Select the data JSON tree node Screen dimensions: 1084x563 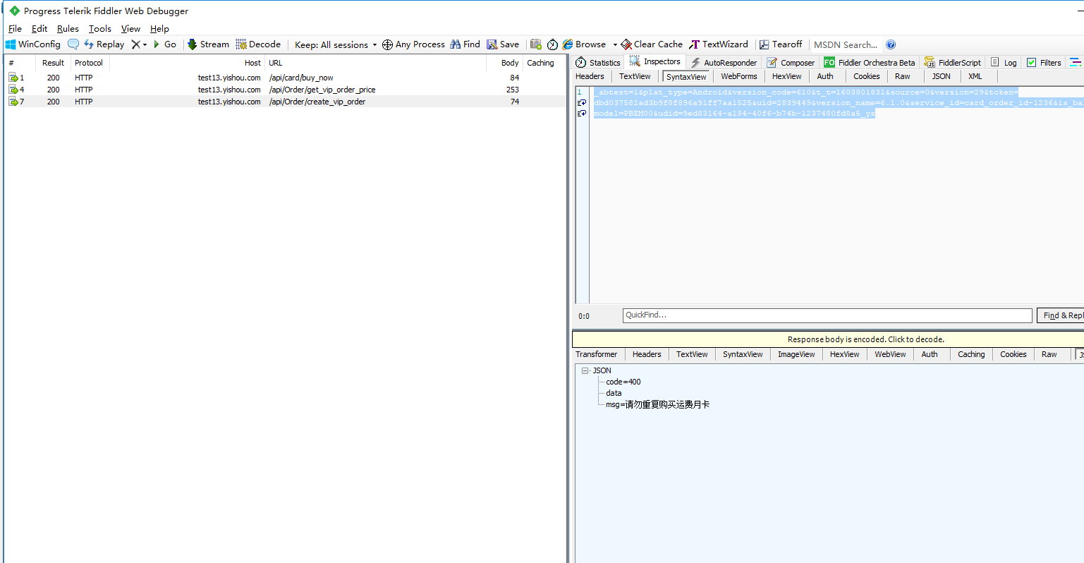pos(614,393)
